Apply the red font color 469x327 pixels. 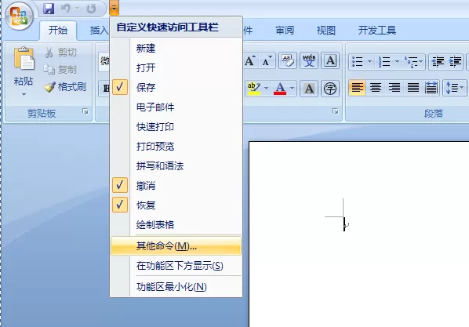pos(280,89)
